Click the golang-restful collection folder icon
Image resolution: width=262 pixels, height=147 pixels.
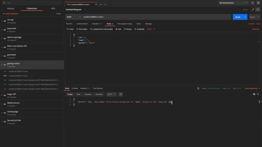click(5, 65)
